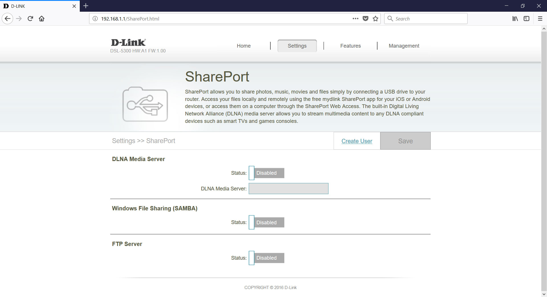Click the SharePort page title
Screen dimensions: 547x297
[217, 77]
